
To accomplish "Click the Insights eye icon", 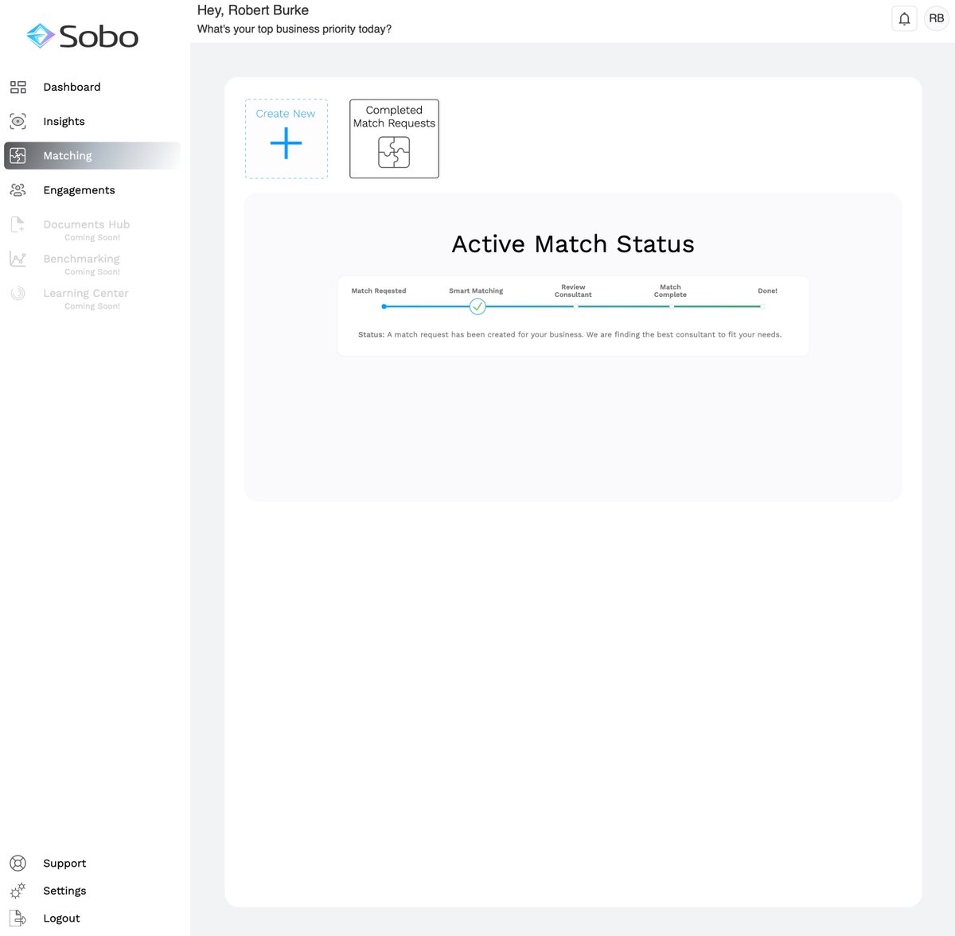I will coord(18,121).
